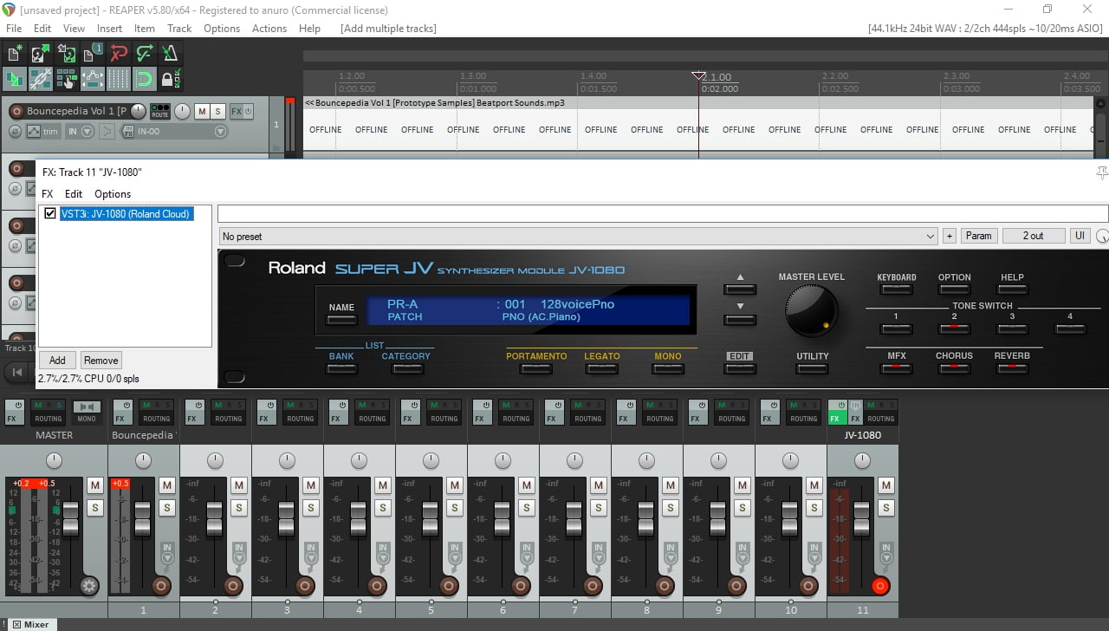Open the IN-00 input dropdown arrow
The width and height of the screenshot is (1109, 631).
click(221, 132)
